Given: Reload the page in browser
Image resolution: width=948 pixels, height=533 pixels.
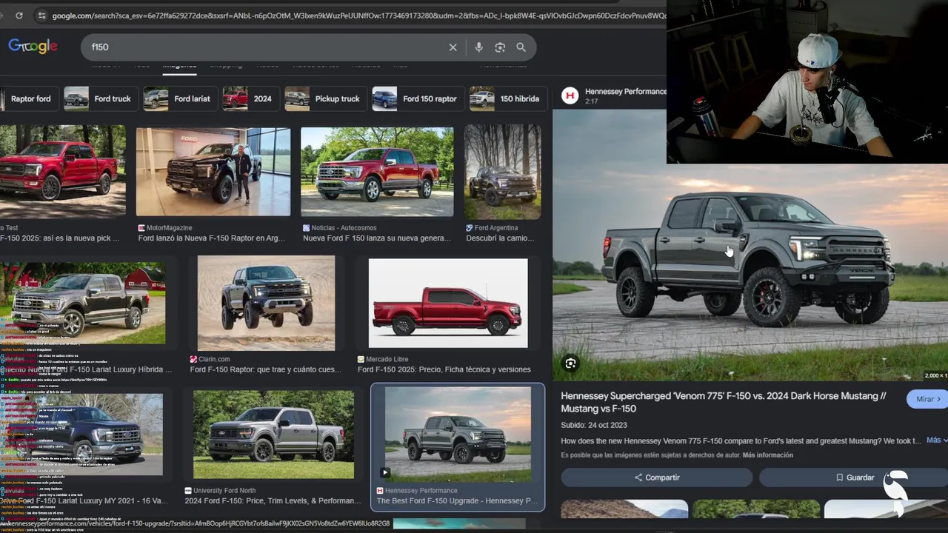Looking at the screenshot, I should coord(19,16).
